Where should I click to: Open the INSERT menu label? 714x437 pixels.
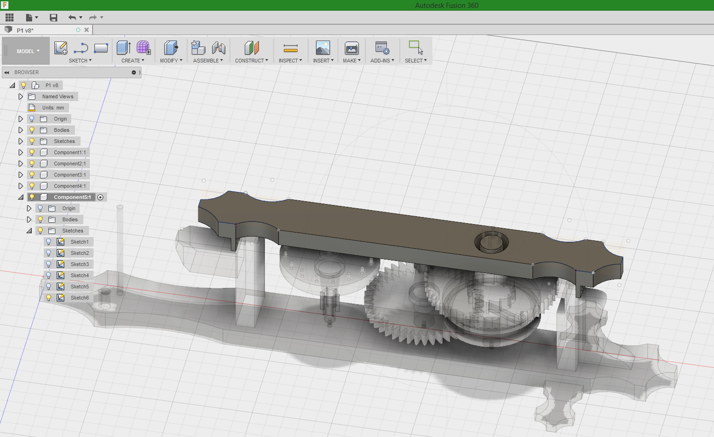pos(323,61)
